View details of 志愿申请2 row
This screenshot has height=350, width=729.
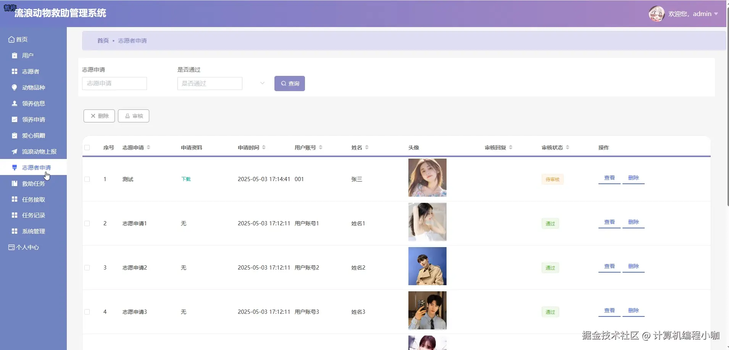[610, 267]
